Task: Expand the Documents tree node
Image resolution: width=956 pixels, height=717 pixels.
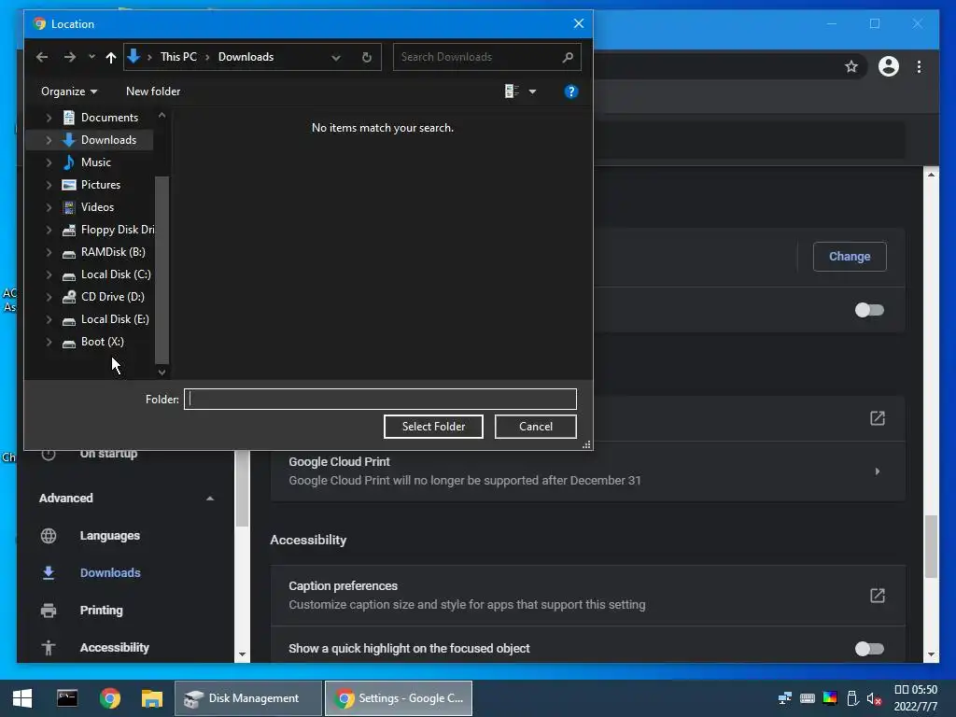Action: 49,118
